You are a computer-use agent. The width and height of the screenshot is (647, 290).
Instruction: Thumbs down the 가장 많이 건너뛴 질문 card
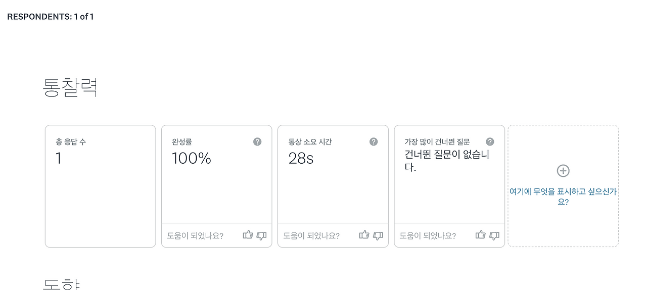(x=494, y=235)
